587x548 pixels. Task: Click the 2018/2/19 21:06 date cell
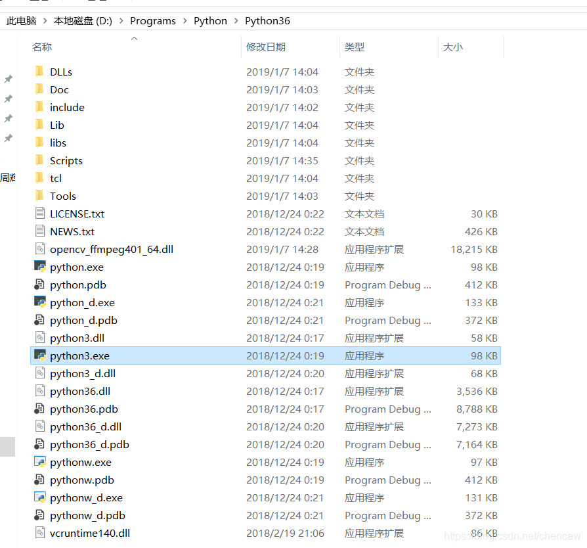click(x=285, y=533)
